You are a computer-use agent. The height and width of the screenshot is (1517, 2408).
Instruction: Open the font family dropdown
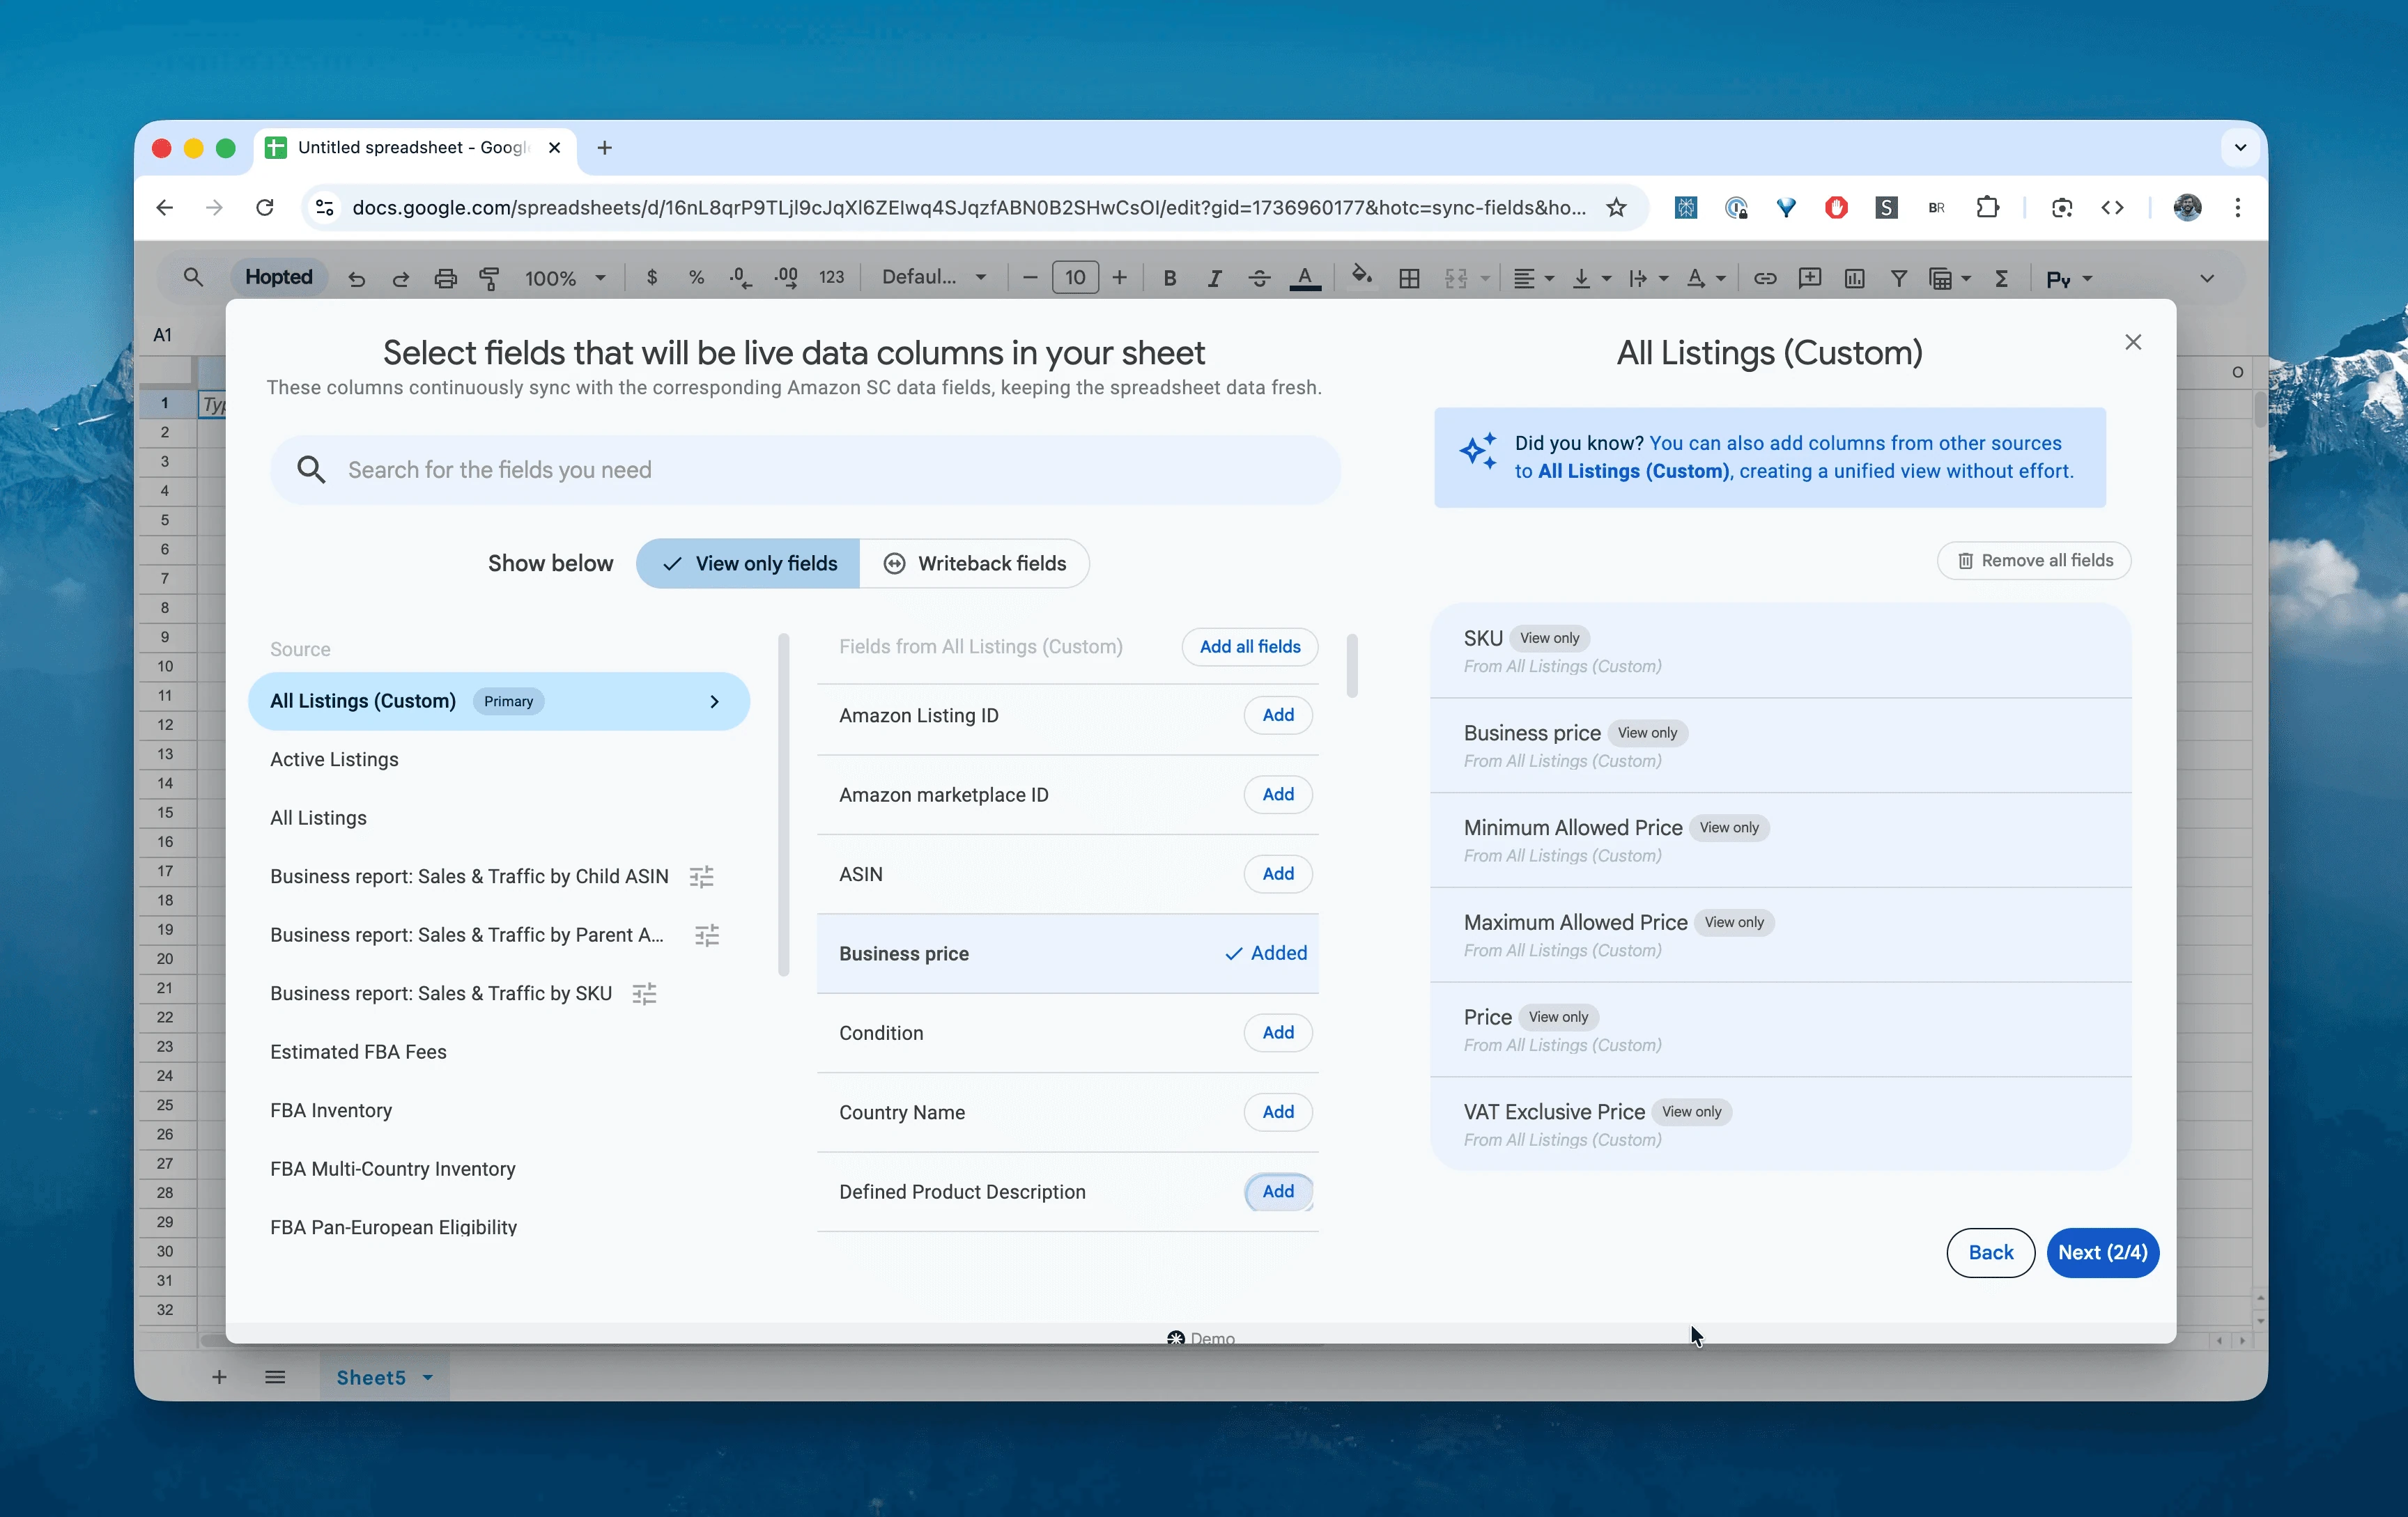934,278
